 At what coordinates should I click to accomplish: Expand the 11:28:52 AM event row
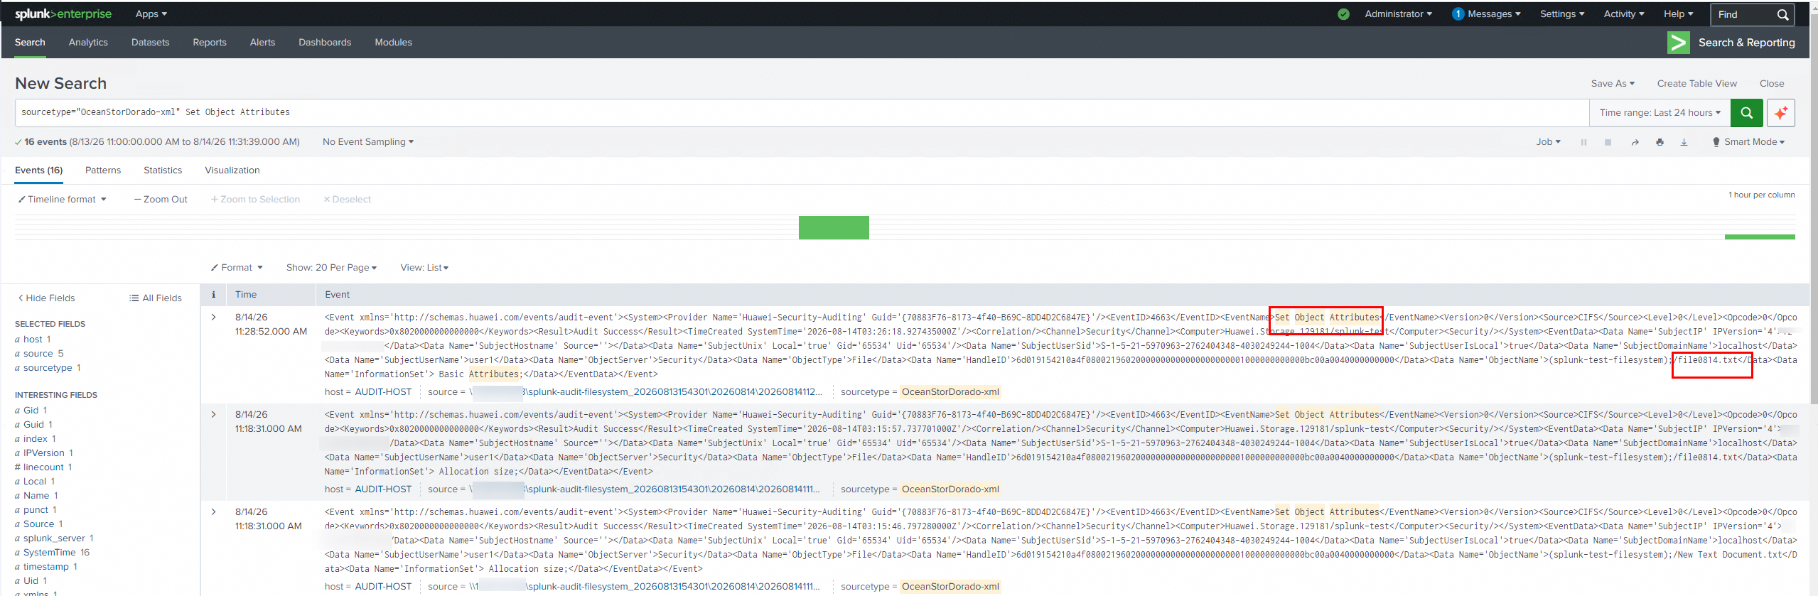pos(213,318)
